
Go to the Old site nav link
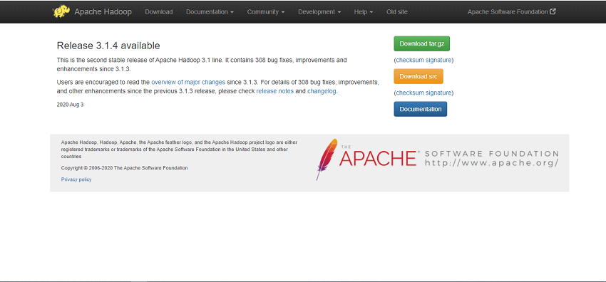tap(397, 12)
